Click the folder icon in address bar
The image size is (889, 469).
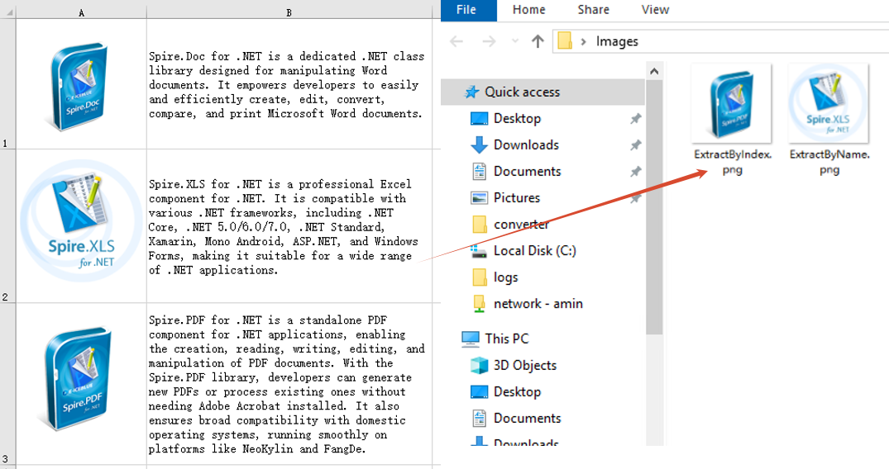[x=565, y=40]
